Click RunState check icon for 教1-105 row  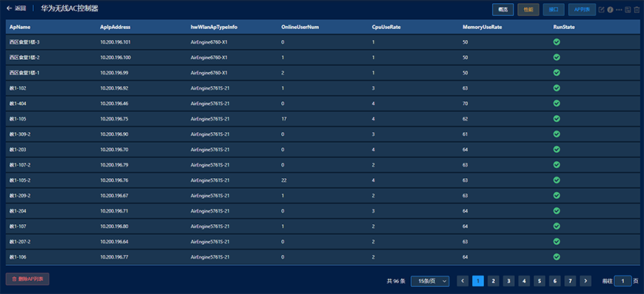556,118
